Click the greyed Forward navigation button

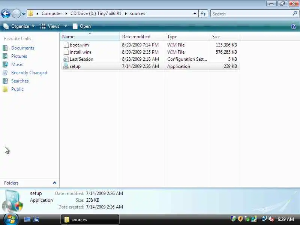[x=16, y=13]
